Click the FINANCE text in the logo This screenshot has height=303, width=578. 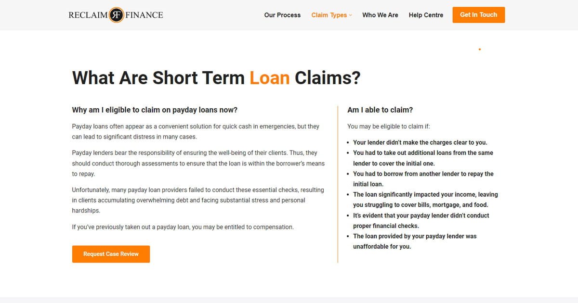pos(144,15)
